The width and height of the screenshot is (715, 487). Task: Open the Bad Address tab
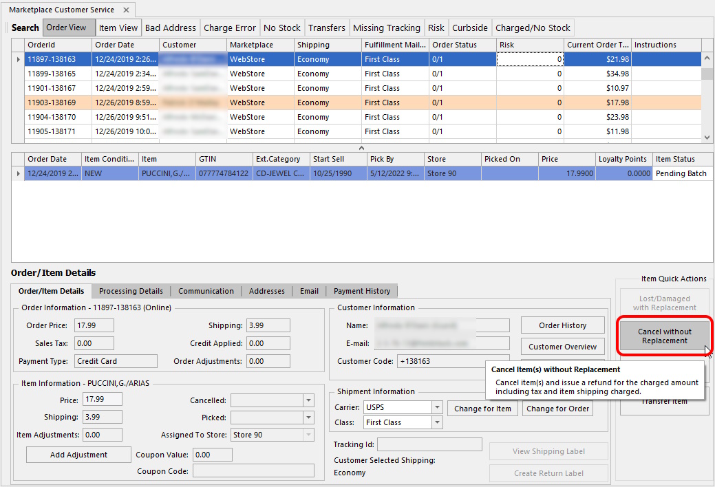tap(171, 28)
